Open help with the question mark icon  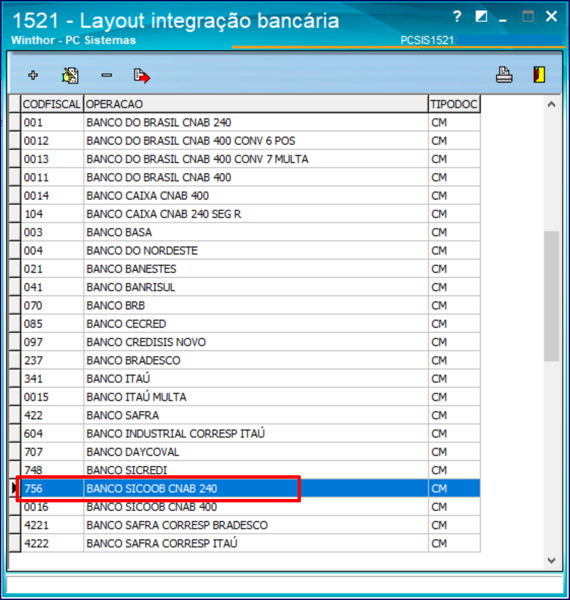pos(457,16)
